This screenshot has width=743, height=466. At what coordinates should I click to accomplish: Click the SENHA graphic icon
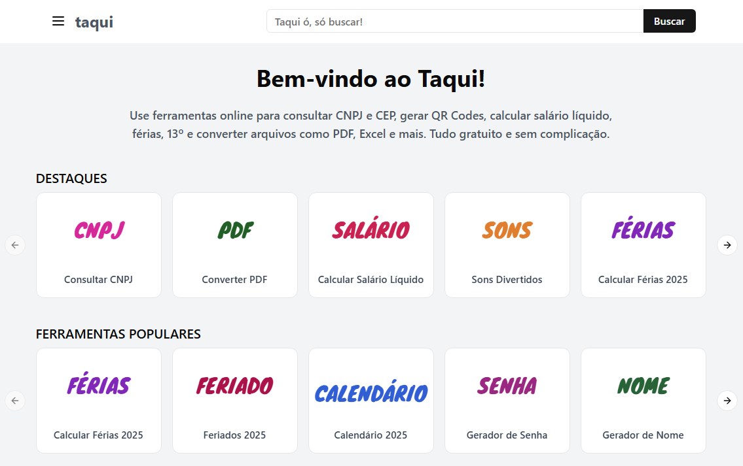[507, 386]
